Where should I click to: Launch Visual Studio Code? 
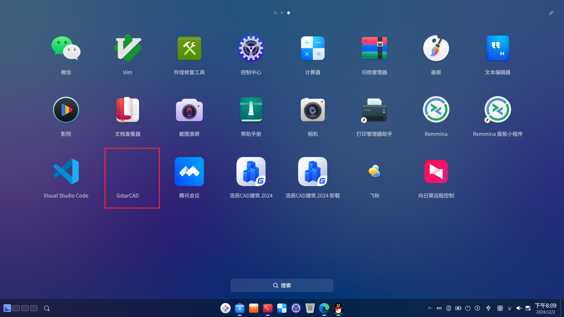tap(66, 172)
